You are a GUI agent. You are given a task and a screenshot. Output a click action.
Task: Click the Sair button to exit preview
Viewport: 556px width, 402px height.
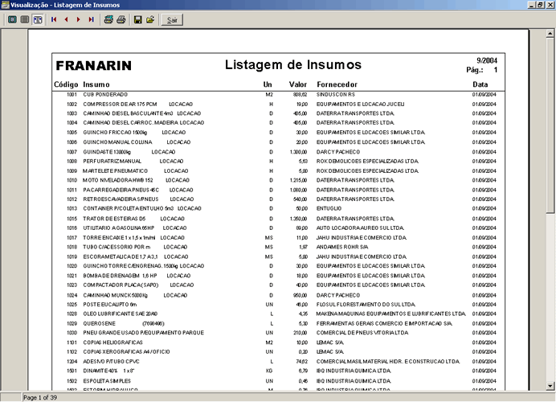(172, 20)
